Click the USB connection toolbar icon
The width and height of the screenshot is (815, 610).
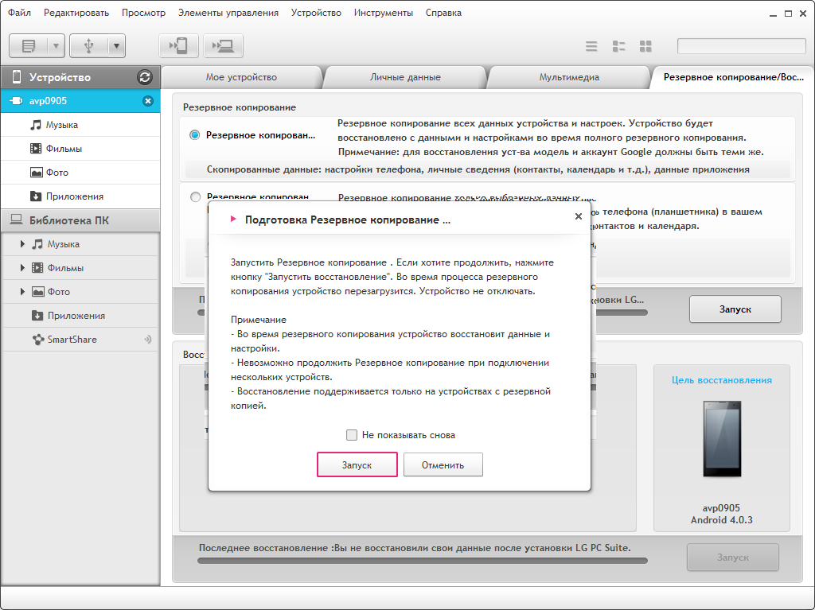89,46
